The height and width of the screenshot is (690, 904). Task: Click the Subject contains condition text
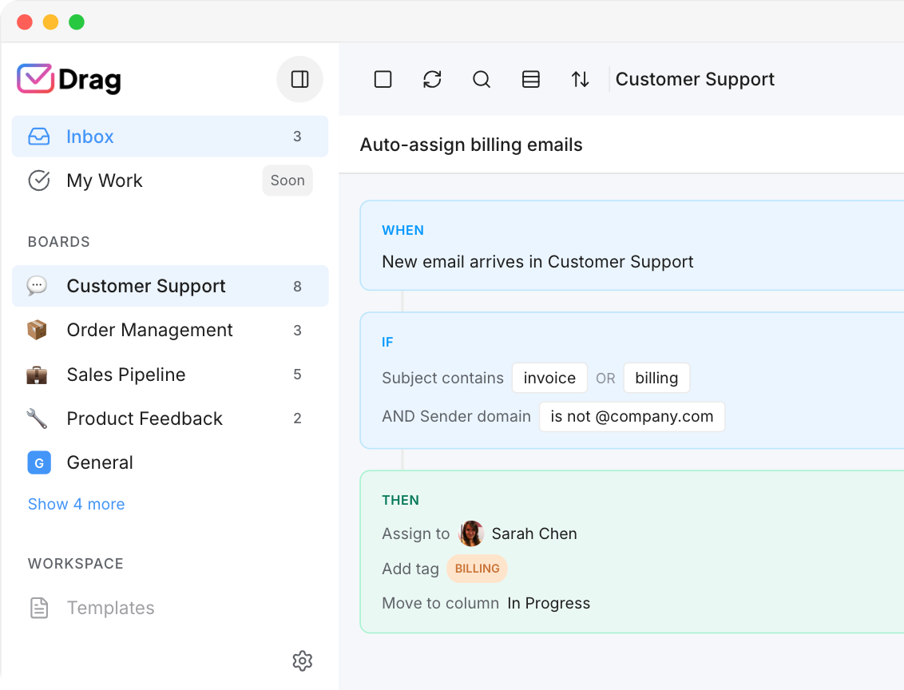tap(442, 378)
